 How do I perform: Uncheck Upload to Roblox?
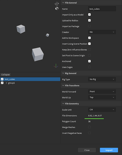[89, 20]
